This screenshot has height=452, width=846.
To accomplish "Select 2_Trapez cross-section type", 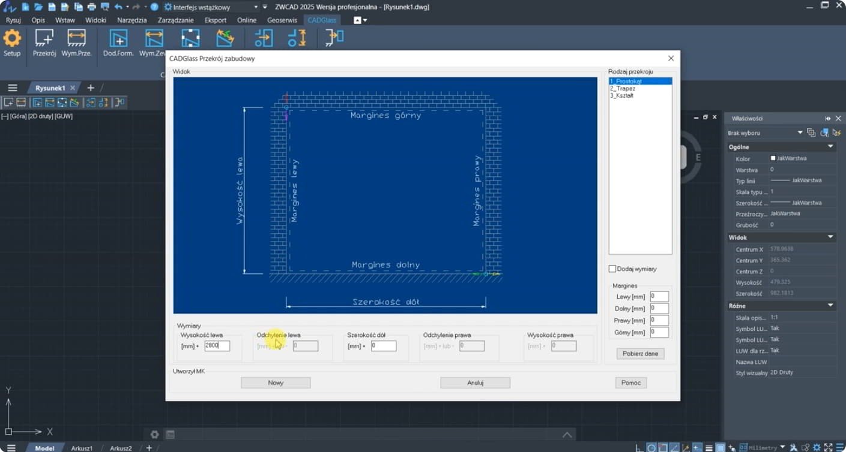I will [x=623, y=89].
